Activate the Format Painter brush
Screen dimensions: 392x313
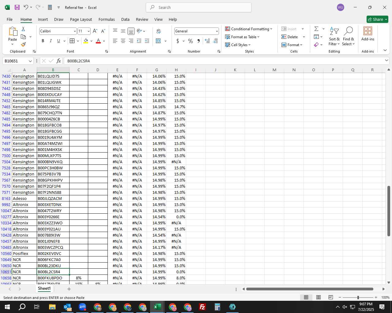23,45
